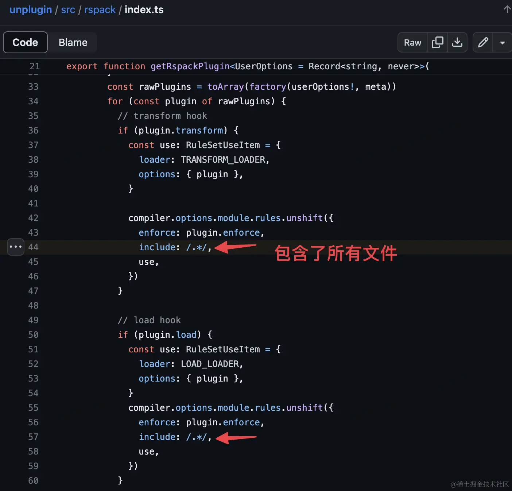Click sticky line number 21
Screen dimensions: 512x491
tap(35, 66)
